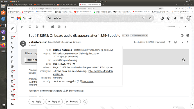Open Starred in Gmail sidebar
Image resolution: width=194 pixels, height=109 pixels.
(12, 42)
